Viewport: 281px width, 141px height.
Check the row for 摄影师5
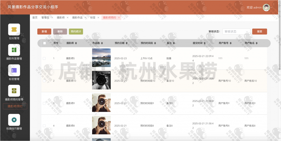[44, 58]
